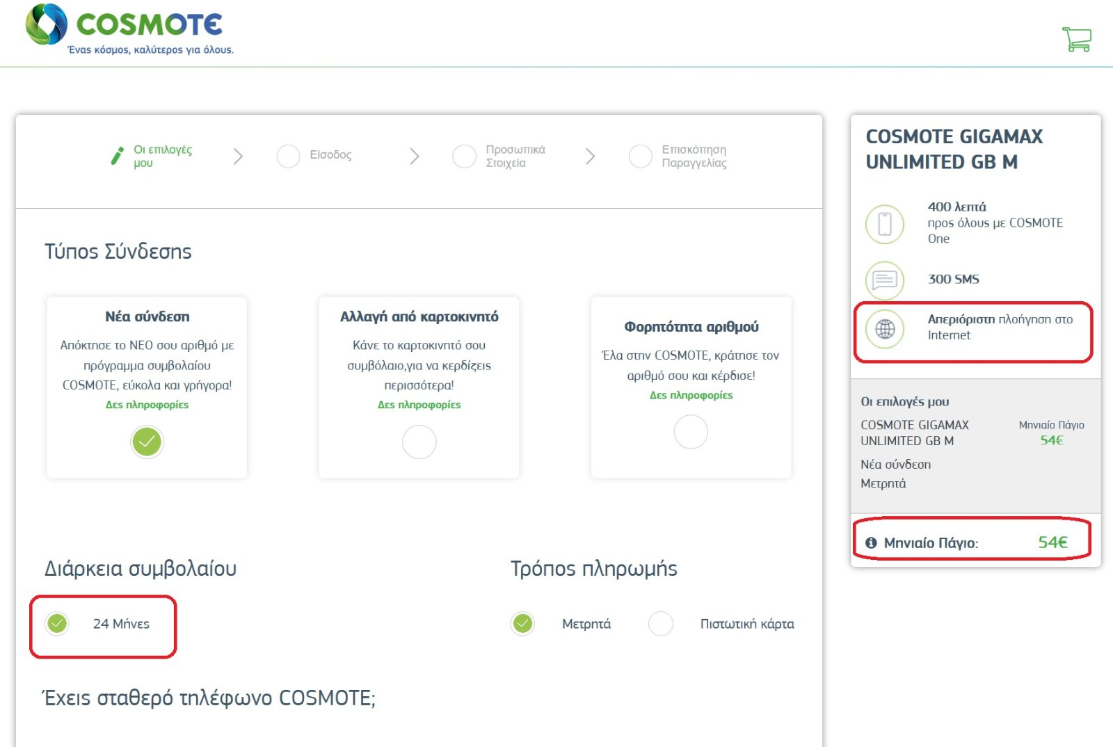Click the Οι επιλογές μου summary heading

click(904, 402)
